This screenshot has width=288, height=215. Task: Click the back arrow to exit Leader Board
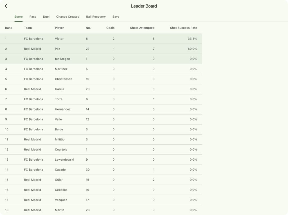(6, 6)
